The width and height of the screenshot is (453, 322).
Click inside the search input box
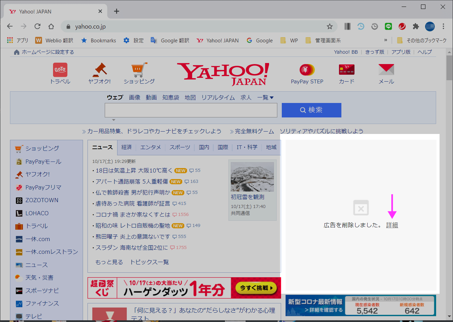[x=191, y=110]
